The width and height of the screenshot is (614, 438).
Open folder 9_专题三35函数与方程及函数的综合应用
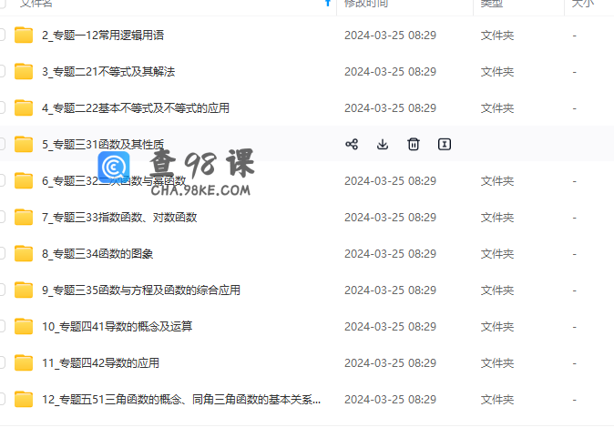[141, 290]
